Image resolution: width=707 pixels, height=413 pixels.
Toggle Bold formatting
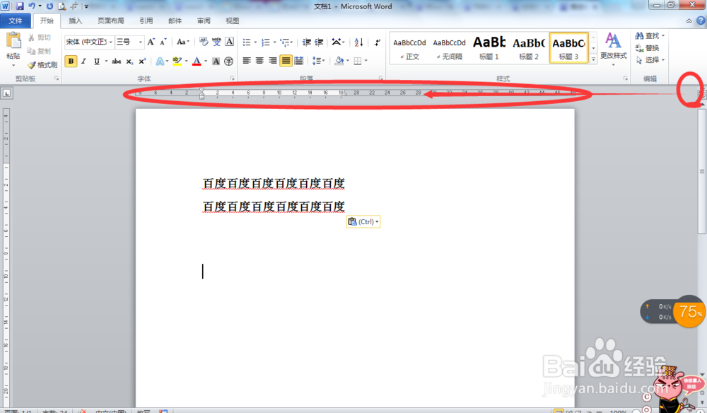click(x=71, y=62)
